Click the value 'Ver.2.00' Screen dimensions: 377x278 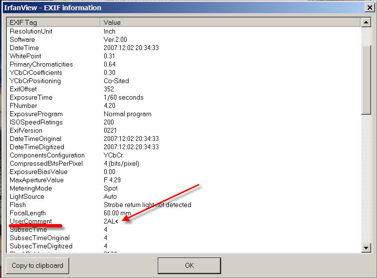[115, 39]
